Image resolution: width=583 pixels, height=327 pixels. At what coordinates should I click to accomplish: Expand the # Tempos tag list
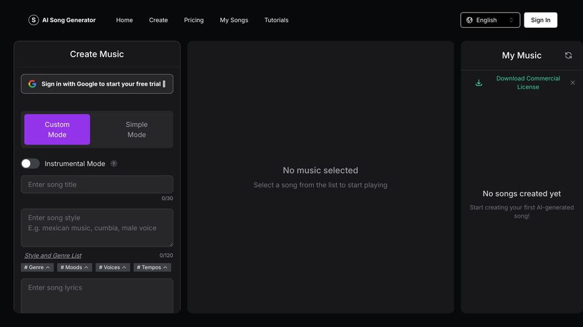pyautogui.click(x=152, y=267)
